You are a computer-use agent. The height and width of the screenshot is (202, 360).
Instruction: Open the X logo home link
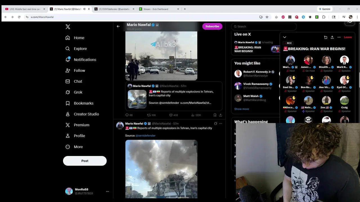click(x=68, y=27)
